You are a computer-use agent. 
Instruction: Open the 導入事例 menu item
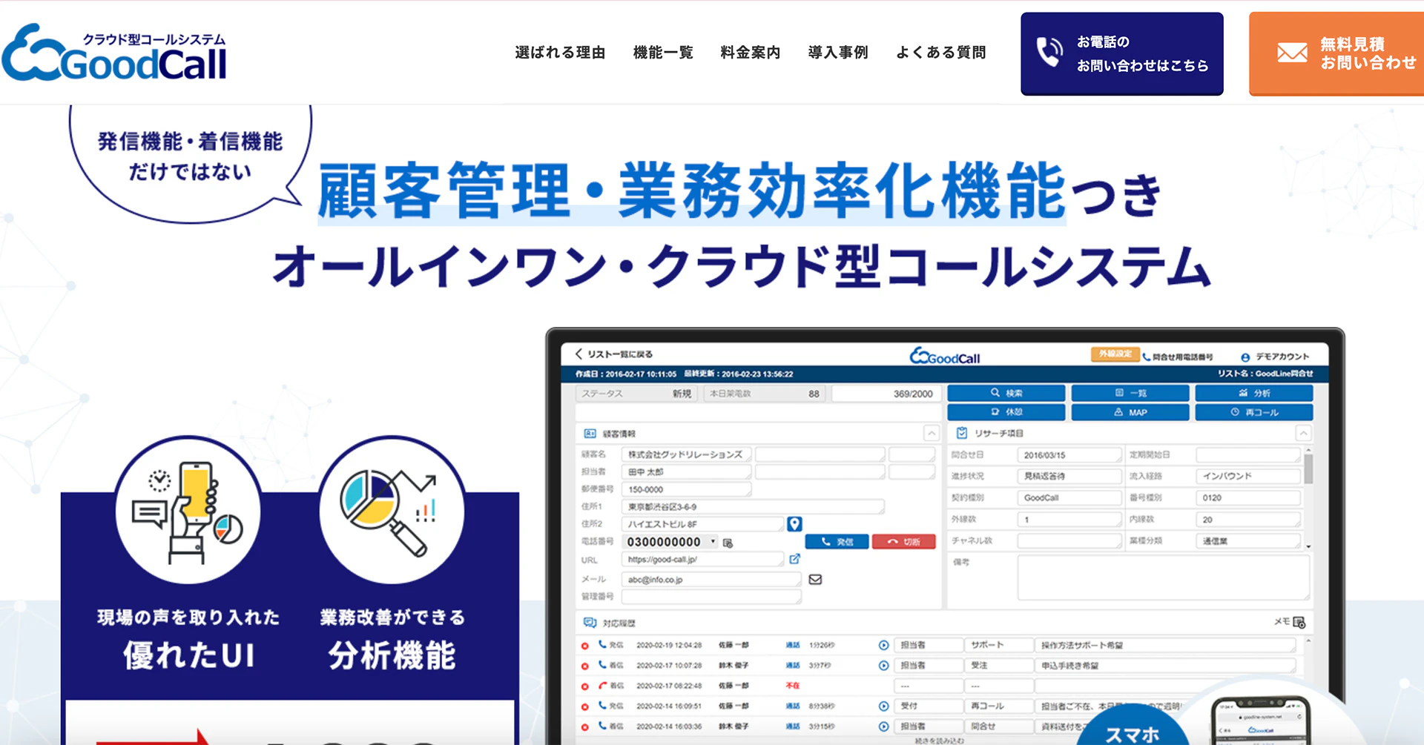click(x=838, y=53)
